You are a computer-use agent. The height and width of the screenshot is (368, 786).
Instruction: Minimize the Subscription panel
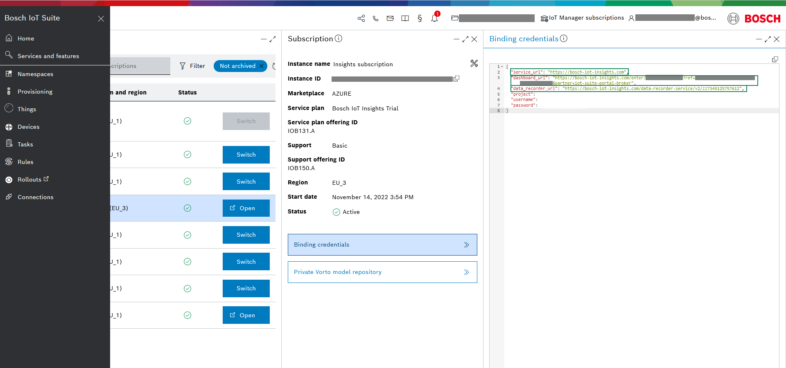pyautogui.click(x=456, y=39)
